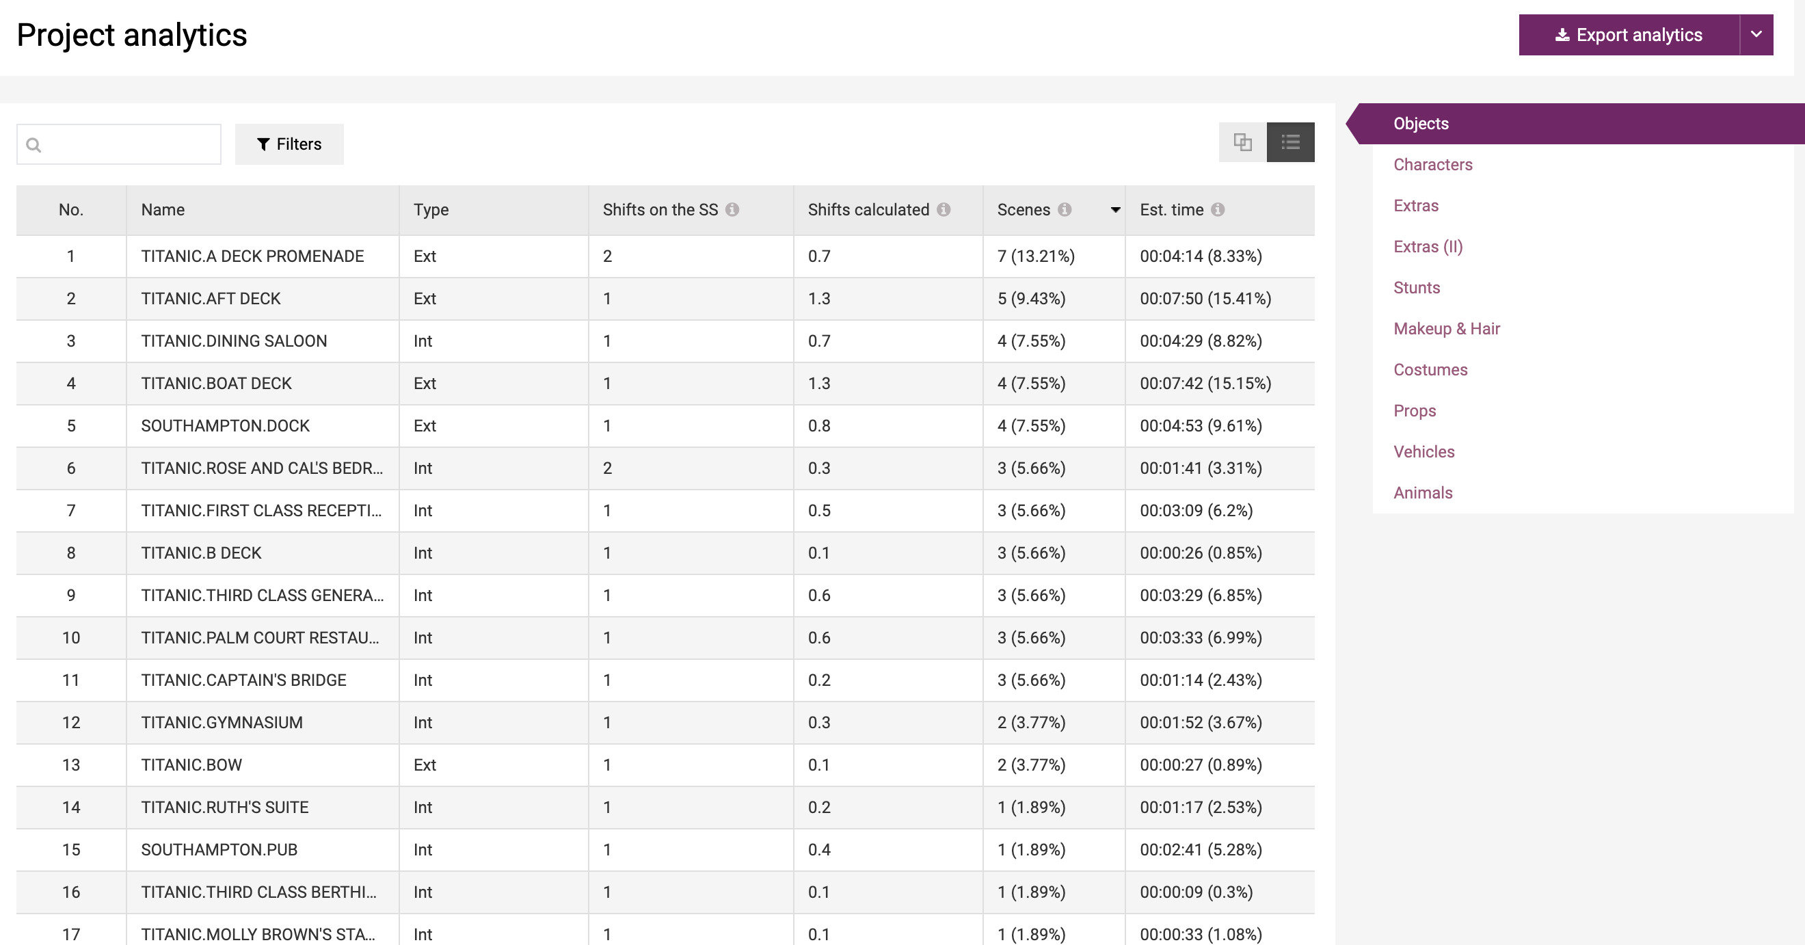Click est. time 00:03:33 (6.99%)

[x=1201, y=638]
